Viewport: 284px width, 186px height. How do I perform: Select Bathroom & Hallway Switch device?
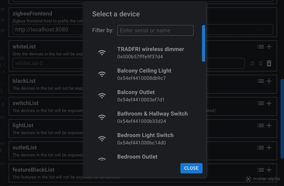[152, 117]
